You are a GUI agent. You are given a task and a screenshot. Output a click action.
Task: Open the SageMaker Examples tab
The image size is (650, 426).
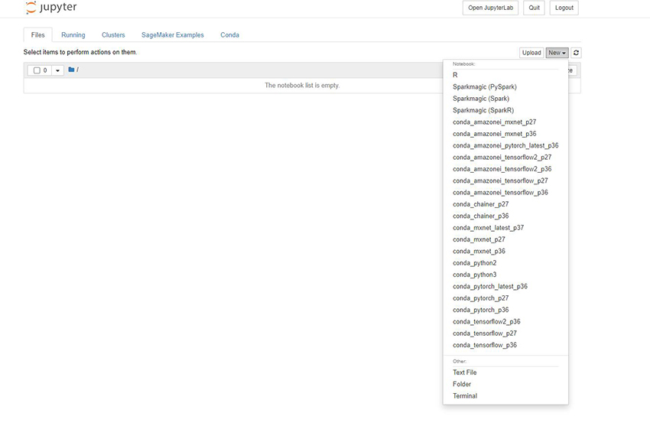tap(173, 35)
